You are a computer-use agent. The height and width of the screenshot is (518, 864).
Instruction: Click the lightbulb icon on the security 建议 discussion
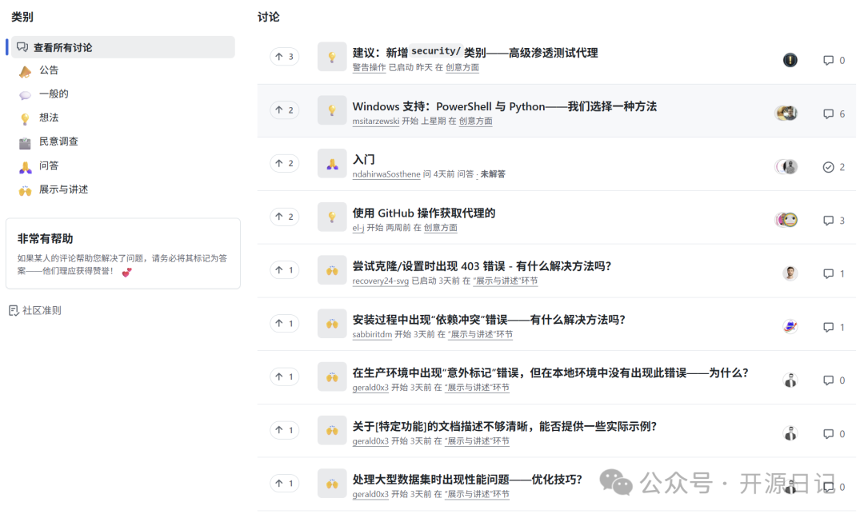(332, 57)
